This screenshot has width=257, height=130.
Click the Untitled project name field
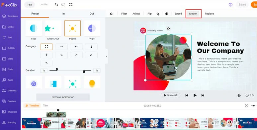click(x=44, y=5)
